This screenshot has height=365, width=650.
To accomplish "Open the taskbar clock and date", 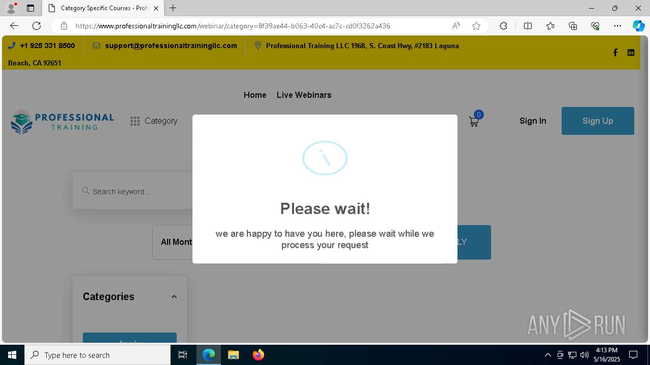I will 607,355.
